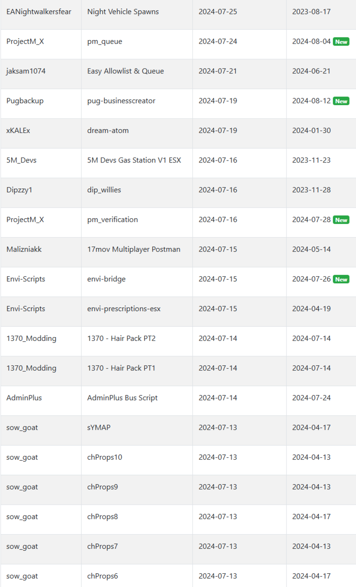
Task: Open 5M Devs Gas Station V1 ESX
Action: coord(134,160)
